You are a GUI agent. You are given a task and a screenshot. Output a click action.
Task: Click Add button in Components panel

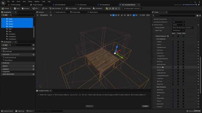[5, 15]
